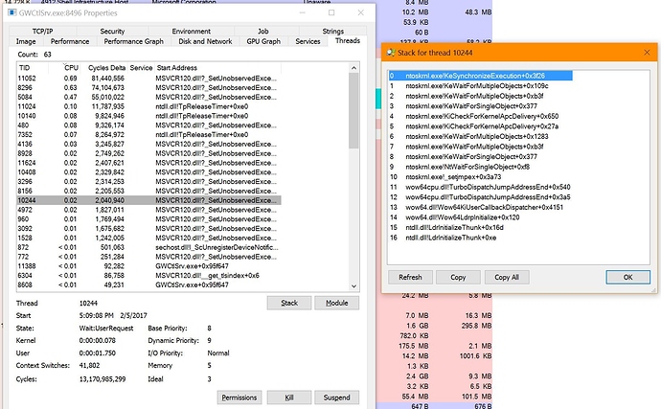Click the Module button
Viewport: 661px width, 409px height.
(x=336, y=303)
